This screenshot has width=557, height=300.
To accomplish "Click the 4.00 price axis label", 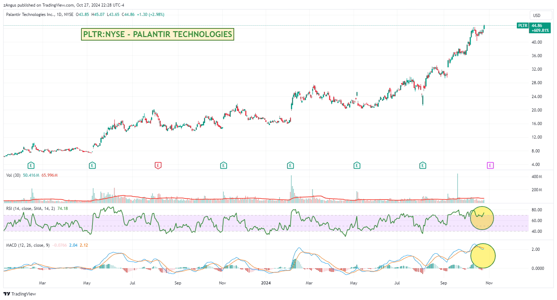I will click(x=536, y=165).
